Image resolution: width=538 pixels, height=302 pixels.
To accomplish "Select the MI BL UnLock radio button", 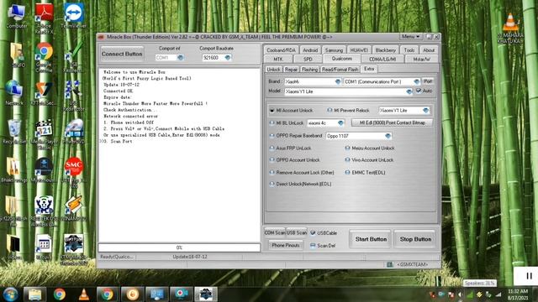I will 272,123.
